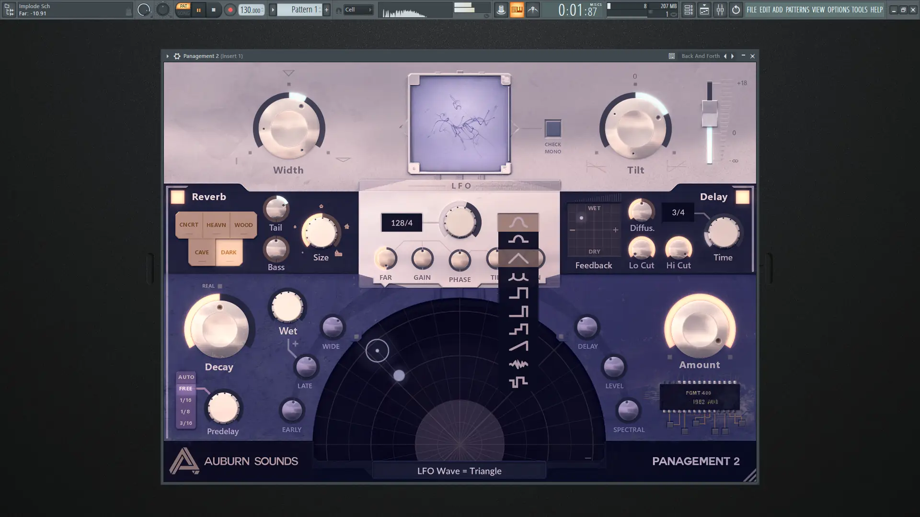Toggle the Reverb enable switch
Viewport: 920px width, 517px height.
coord(178,197)
